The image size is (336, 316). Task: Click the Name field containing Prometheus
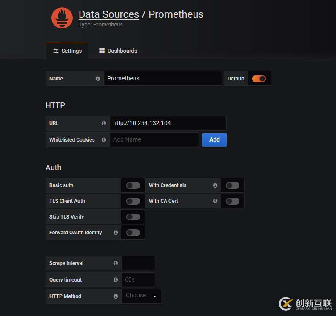pyautogui.click(x=163, y=78)
